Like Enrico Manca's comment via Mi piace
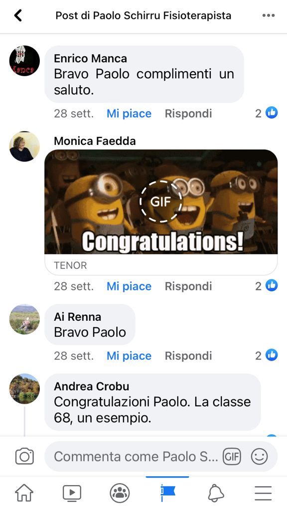 pos(129,114)
